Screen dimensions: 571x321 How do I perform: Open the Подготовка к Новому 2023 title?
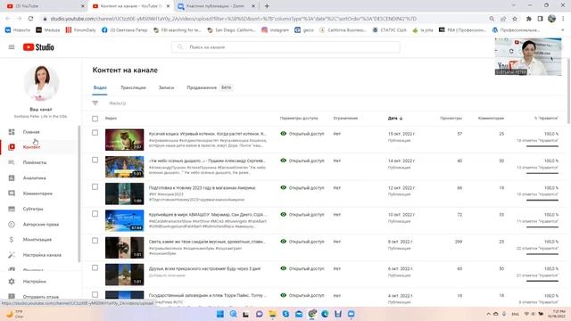203,188
